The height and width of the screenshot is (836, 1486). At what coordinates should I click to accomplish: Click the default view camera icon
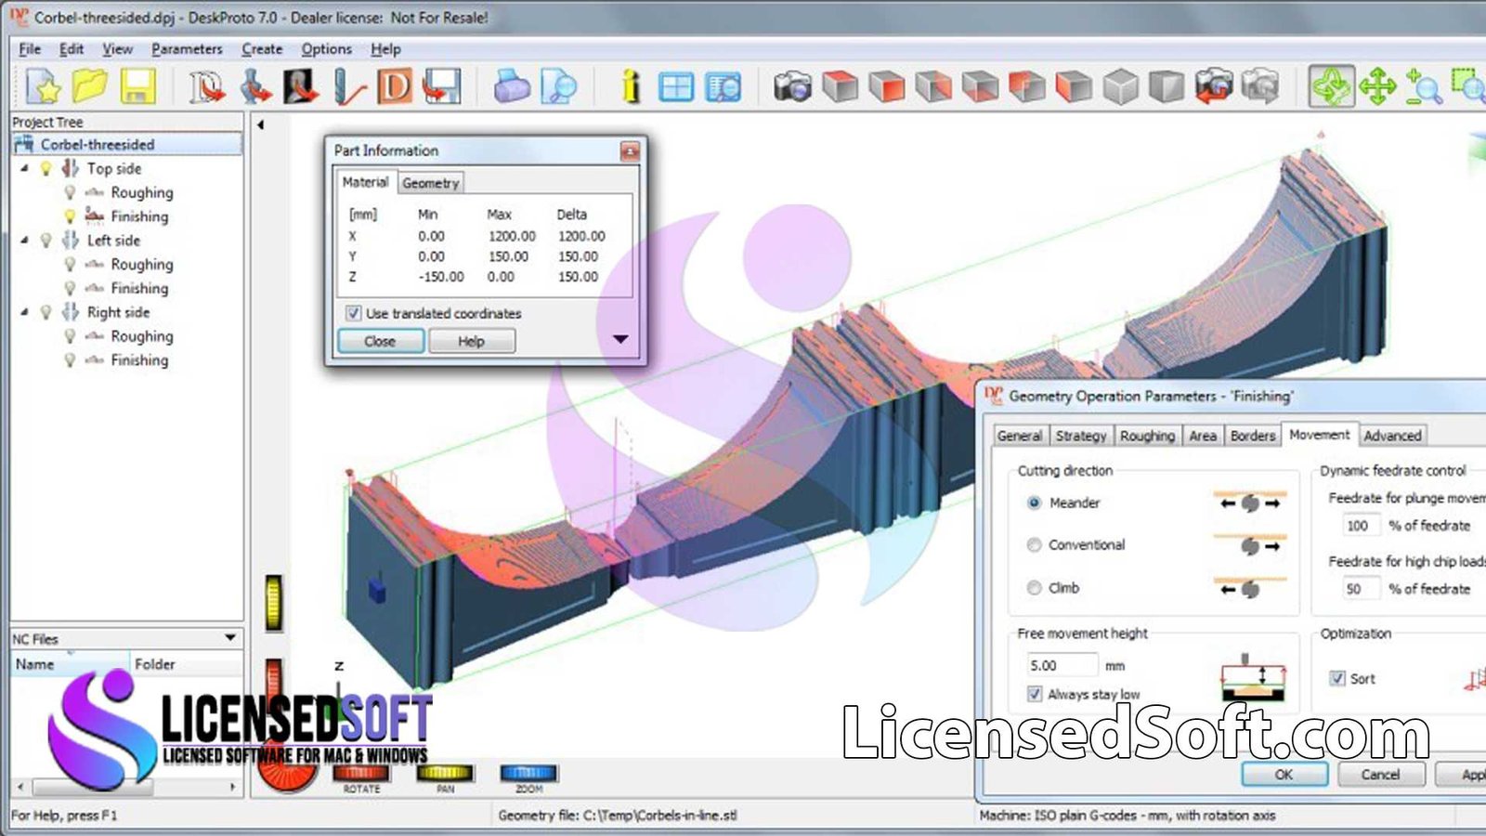click(x=792, y=87)
